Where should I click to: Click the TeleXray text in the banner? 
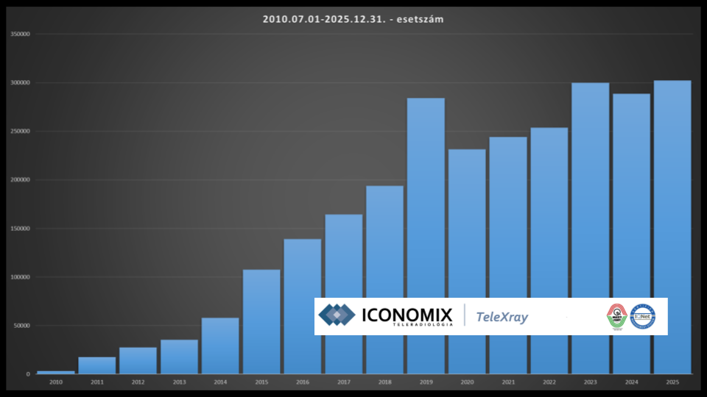tap(502, 317)
